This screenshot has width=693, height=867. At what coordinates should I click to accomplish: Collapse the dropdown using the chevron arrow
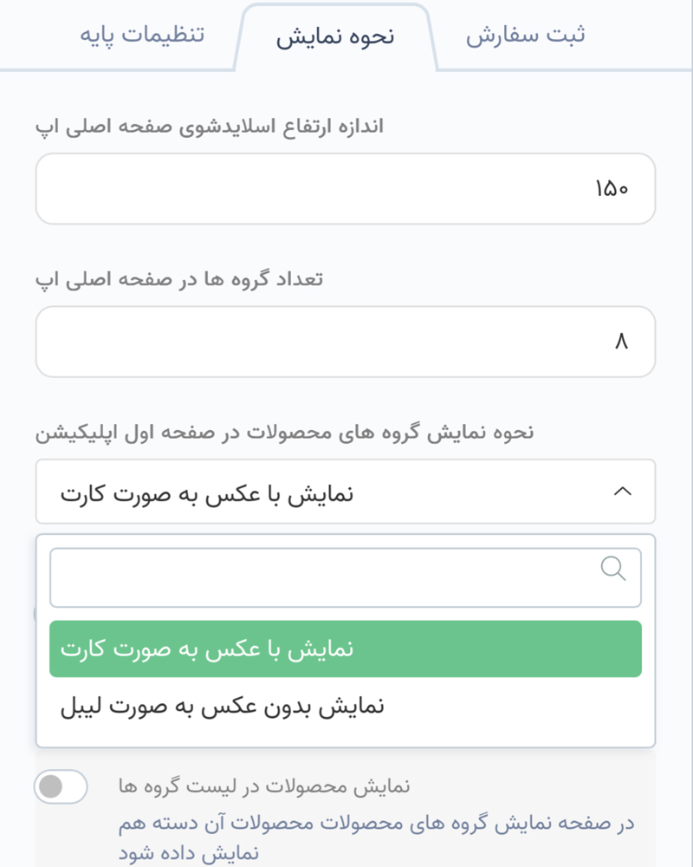[x=624, y=491]
